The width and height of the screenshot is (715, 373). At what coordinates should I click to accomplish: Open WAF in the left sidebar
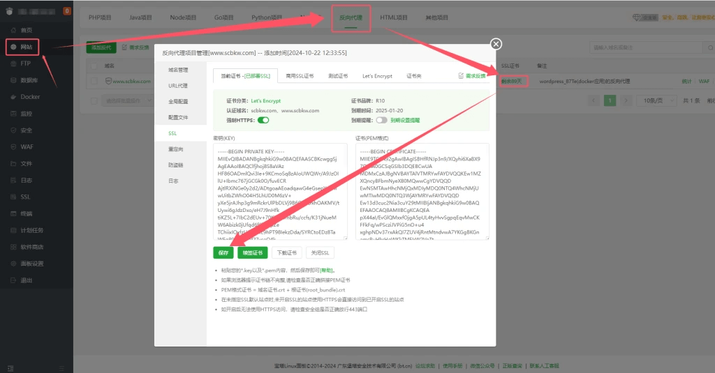click(27, 146)
